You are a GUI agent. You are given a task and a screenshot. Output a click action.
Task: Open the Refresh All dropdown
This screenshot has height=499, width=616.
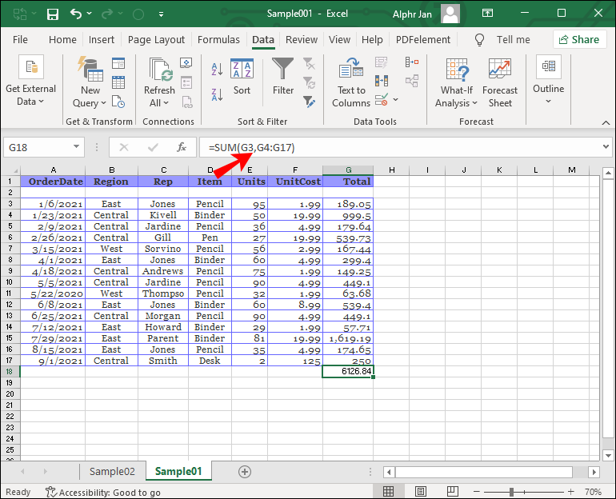159,102
